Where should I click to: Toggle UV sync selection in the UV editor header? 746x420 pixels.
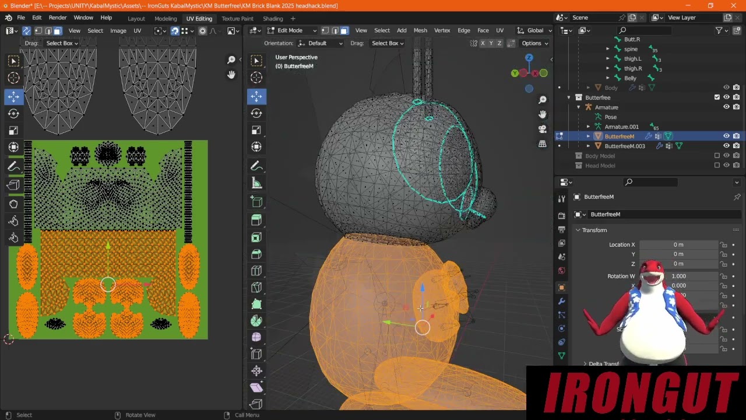pos(26,30)
